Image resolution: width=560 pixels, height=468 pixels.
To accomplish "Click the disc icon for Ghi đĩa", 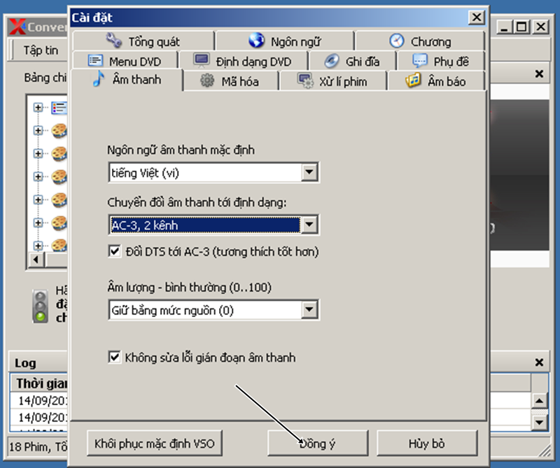I will [332, 61].
